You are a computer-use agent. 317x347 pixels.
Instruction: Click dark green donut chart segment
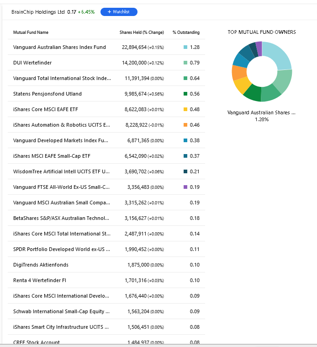(253, 93)
